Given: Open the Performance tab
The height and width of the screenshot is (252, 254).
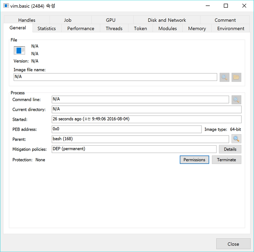Looking at the screenshot, I should pyautogui.click(x=81, y=28).
